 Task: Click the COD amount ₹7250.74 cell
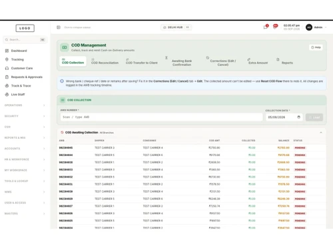click(214, 206)
